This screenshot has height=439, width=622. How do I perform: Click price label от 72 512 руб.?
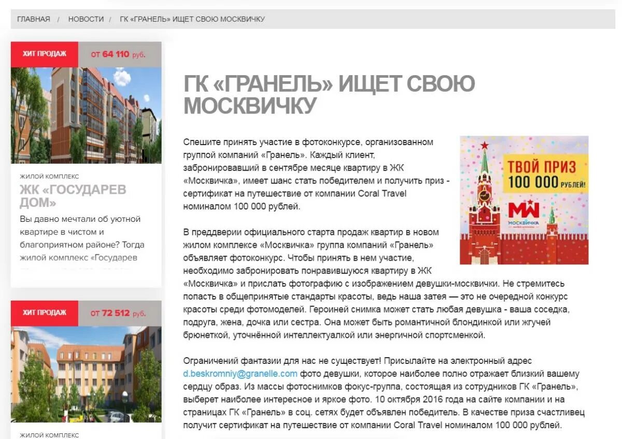[118, 314]
